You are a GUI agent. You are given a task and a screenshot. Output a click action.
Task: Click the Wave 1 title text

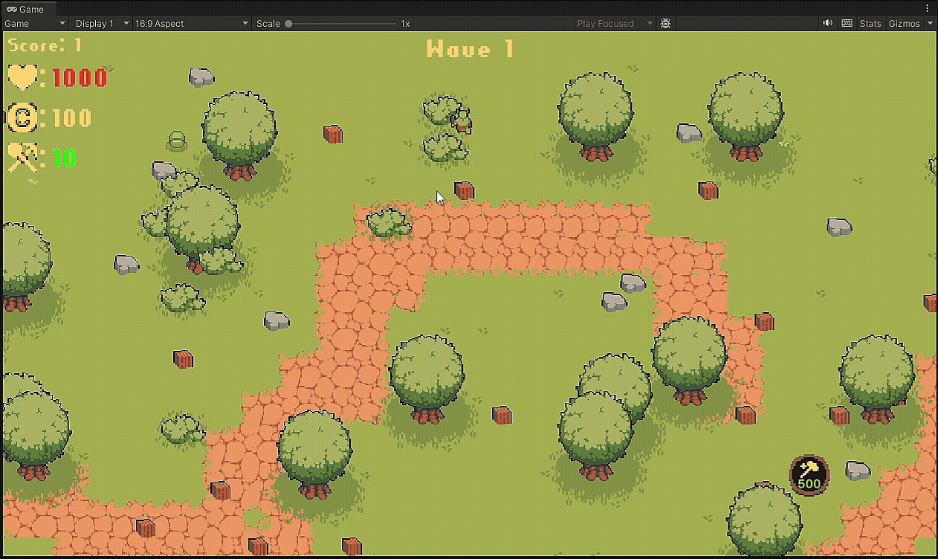point(470,50)
